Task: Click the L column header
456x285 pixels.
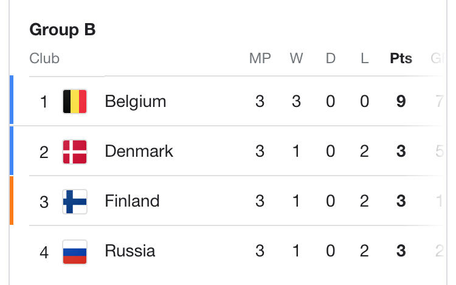Action: pos(364,59)
